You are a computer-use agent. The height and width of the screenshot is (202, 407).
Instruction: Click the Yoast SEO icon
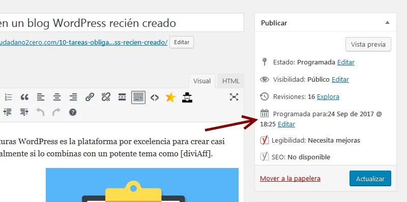264,157
